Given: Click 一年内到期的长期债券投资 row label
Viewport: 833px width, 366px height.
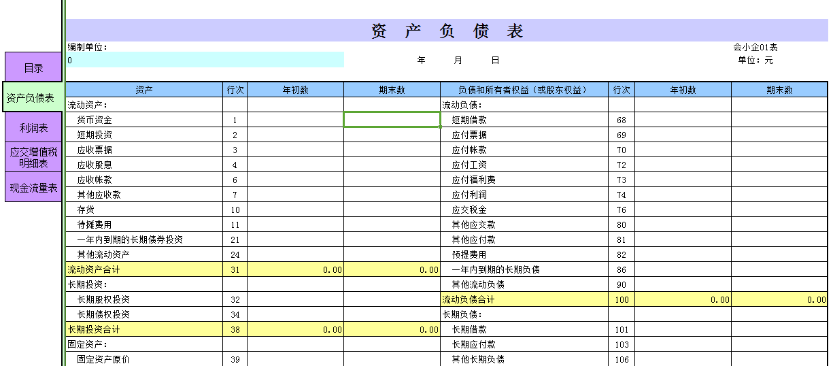Looking at the screenshot, I should [129, 239].
